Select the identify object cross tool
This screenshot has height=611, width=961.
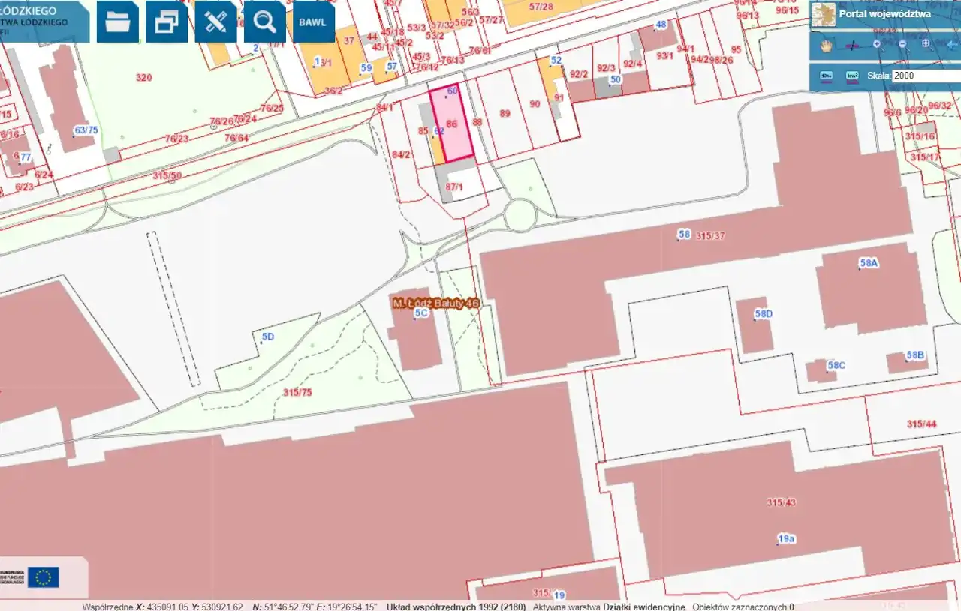[x=851, y=45]
